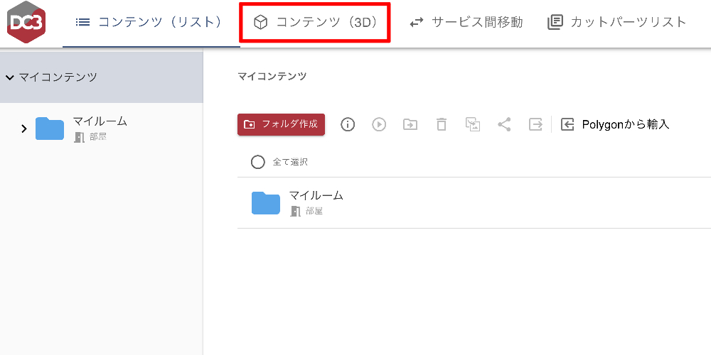The image size is (711, 355).
Task: Click the trash delete icon
Action: (442, 124)
